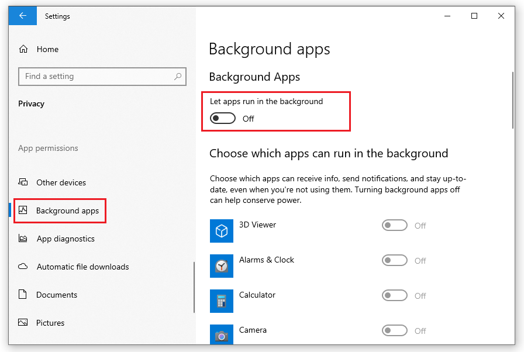Click the Other devices sidebar icon
The height and width of the screenshot is (352, 524).
pos(22,182)
